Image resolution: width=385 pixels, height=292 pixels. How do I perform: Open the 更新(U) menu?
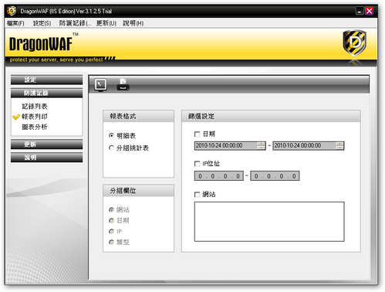pos(106,23)
